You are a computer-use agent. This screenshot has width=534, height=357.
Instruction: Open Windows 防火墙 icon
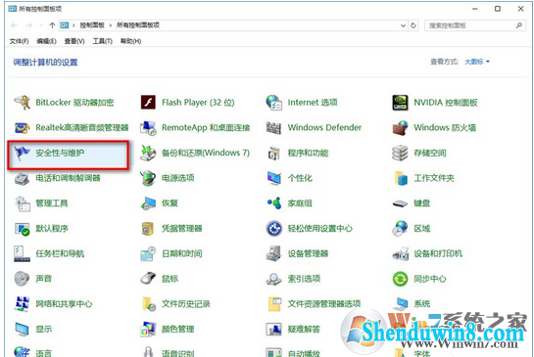point(400,128)
